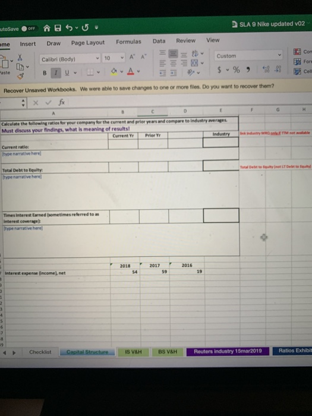Increase the decimal places

click(x=266, y=70)
